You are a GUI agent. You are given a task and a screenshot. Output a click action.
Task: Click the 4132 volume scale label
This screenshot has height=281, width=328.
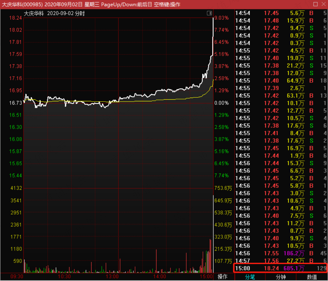click(16, 188)
